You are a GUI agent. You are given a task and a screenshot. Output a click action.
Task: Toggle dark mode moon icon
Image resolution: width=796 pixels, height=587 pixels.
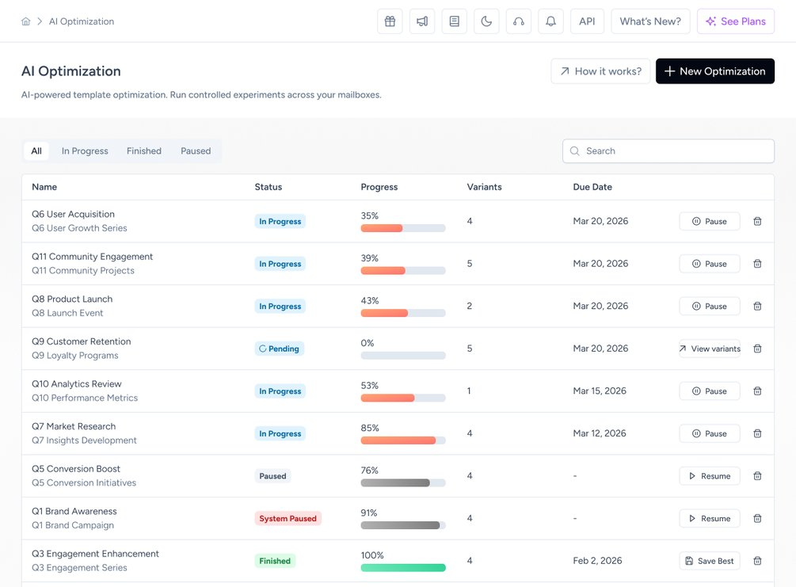pyautogui.click(x=486, y=21)
